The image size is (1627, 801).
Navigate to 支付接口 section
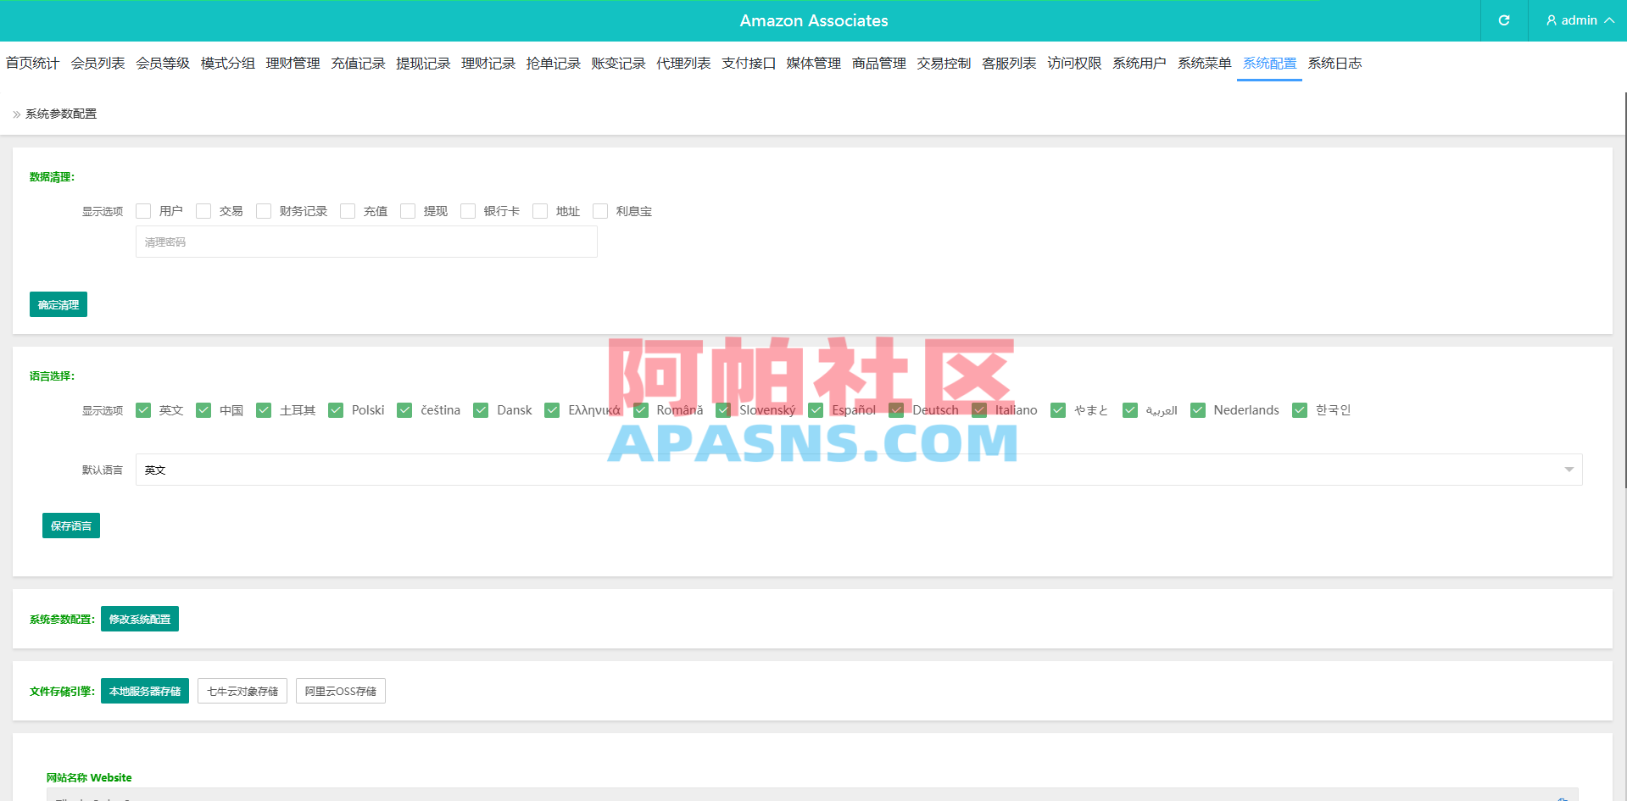coord(748,63)
